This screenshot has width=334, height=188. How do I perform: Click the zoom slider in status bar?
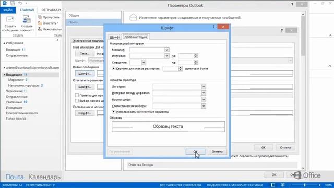pos(305,185)
